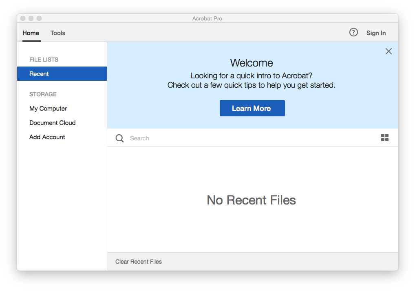Image resolution: width=415 pixels, height=291 pixels.
Task: Select Recent in File Lists
Action: [x=62, y=74]
